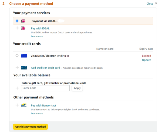
Task: Open Learn more under Bancontact description
Action: (x=37, y=113)
